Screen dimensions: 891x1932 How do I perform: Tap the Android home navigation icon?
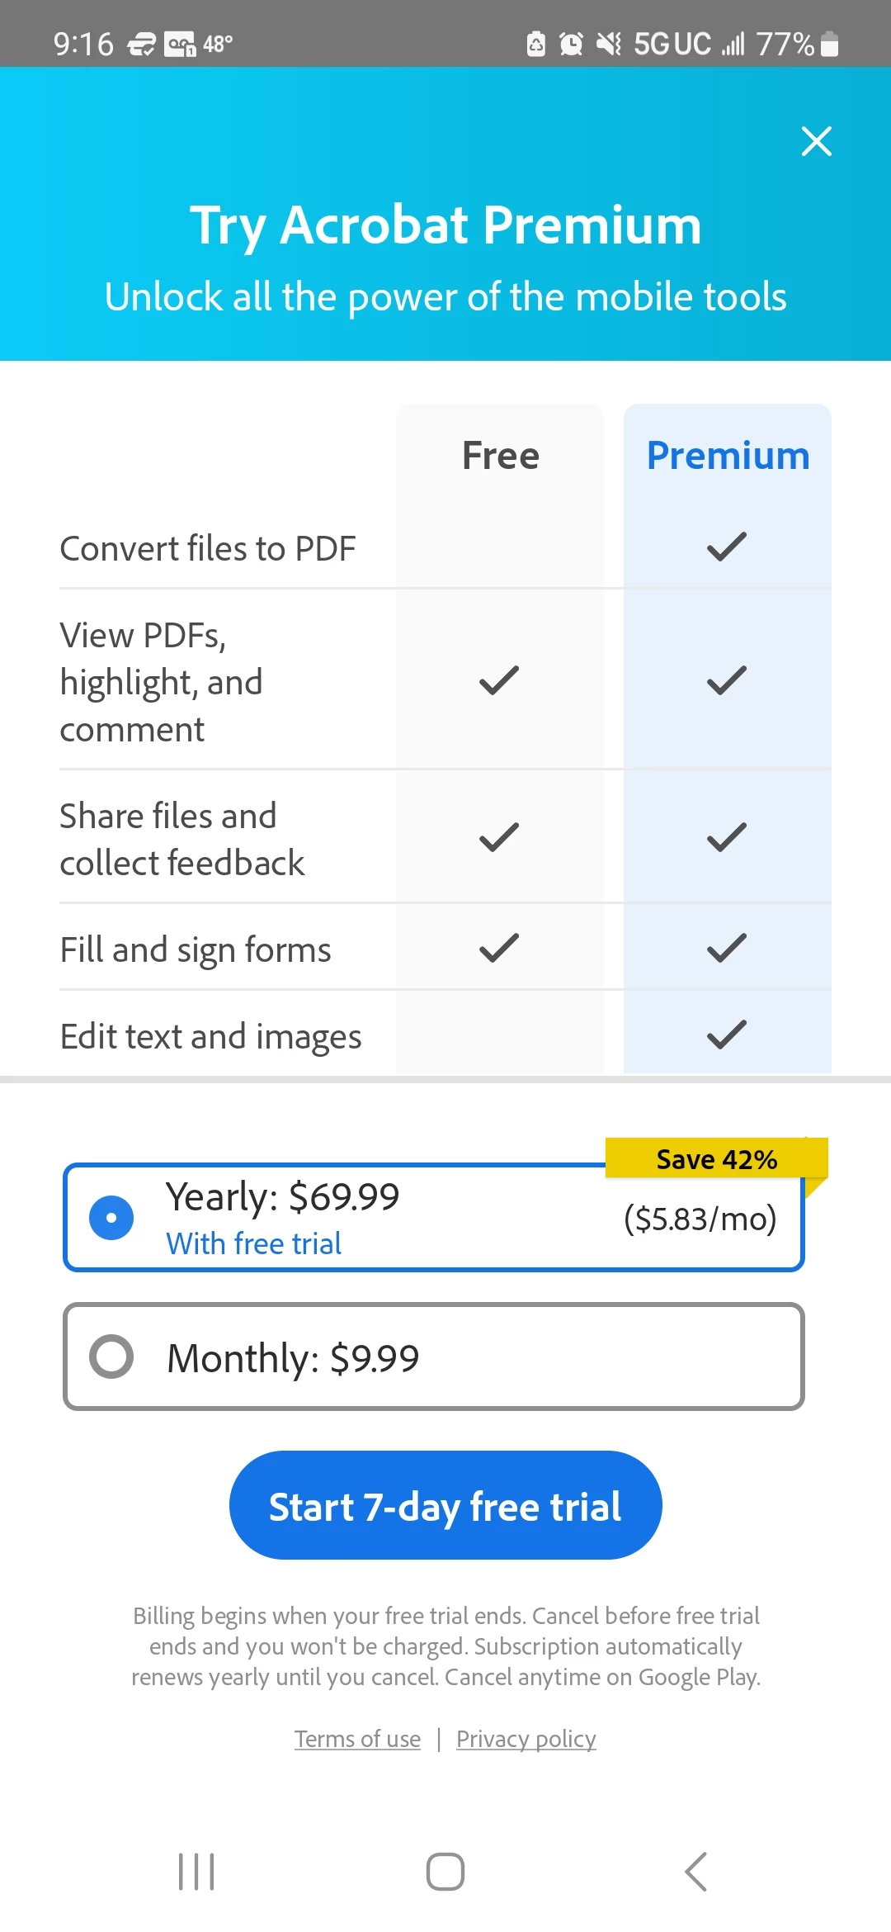click(x=445, y=1871)
